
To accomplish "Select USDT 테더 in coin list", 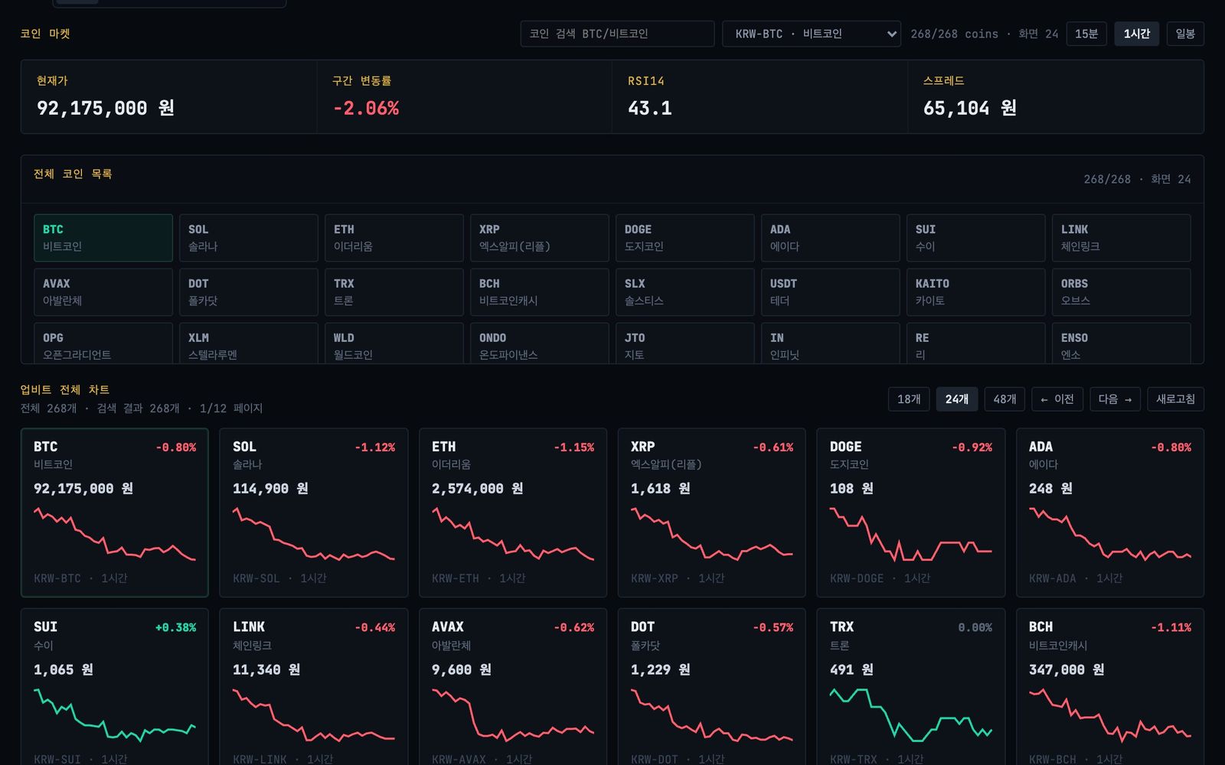I will (831, 292).
